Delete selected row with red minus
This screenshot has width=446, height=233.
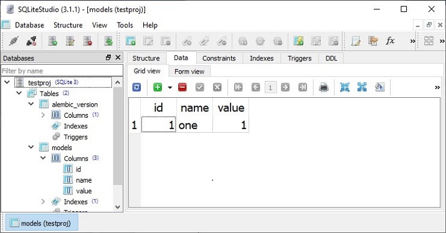[183, 87]
